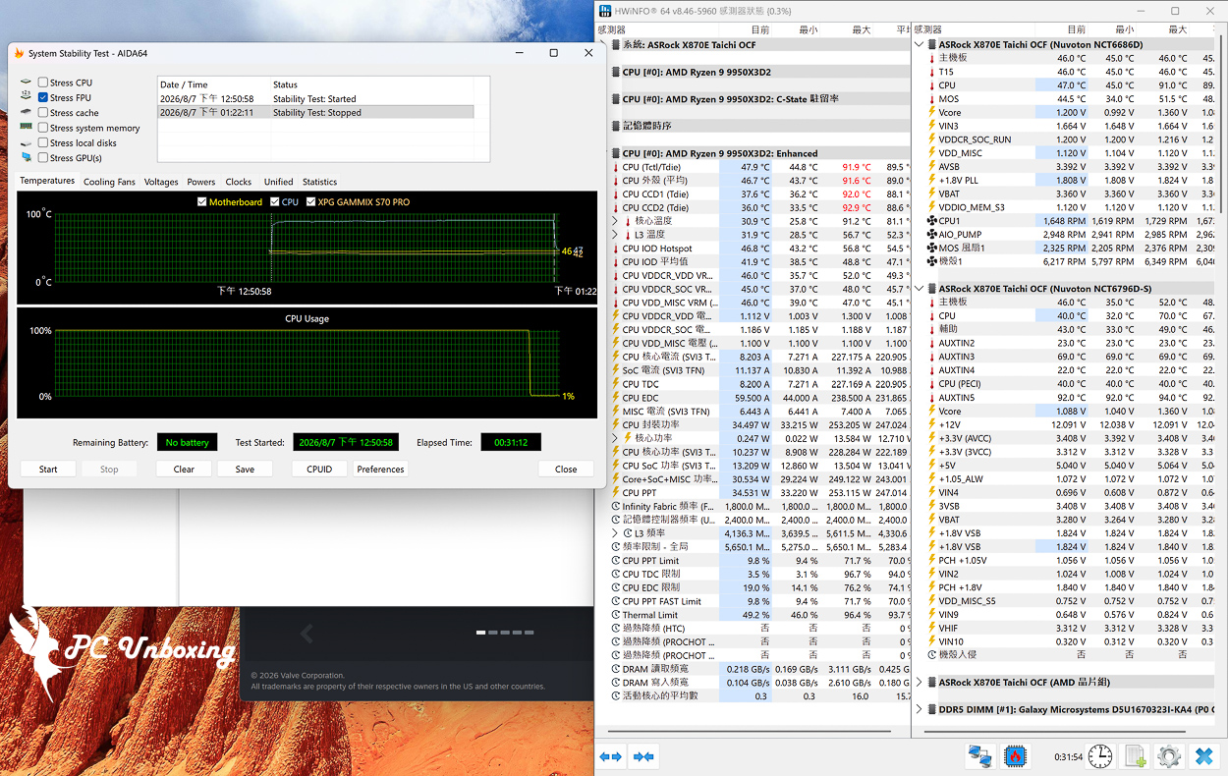The width and height of the screenshot is (1228, 776).
Task: Collapse the Nuvoton NCT6686D sensor section
Action: tap(920, 44)
